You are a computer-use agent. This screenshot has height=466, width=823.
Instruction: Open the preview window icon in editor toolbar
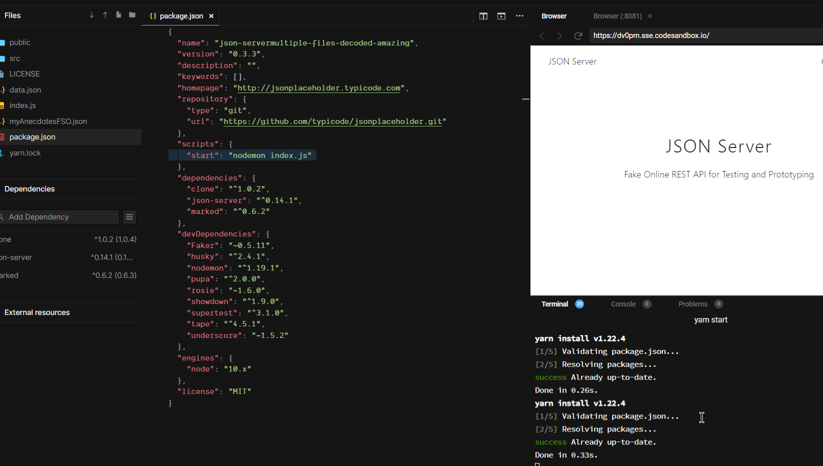click(x=501, y=16)
